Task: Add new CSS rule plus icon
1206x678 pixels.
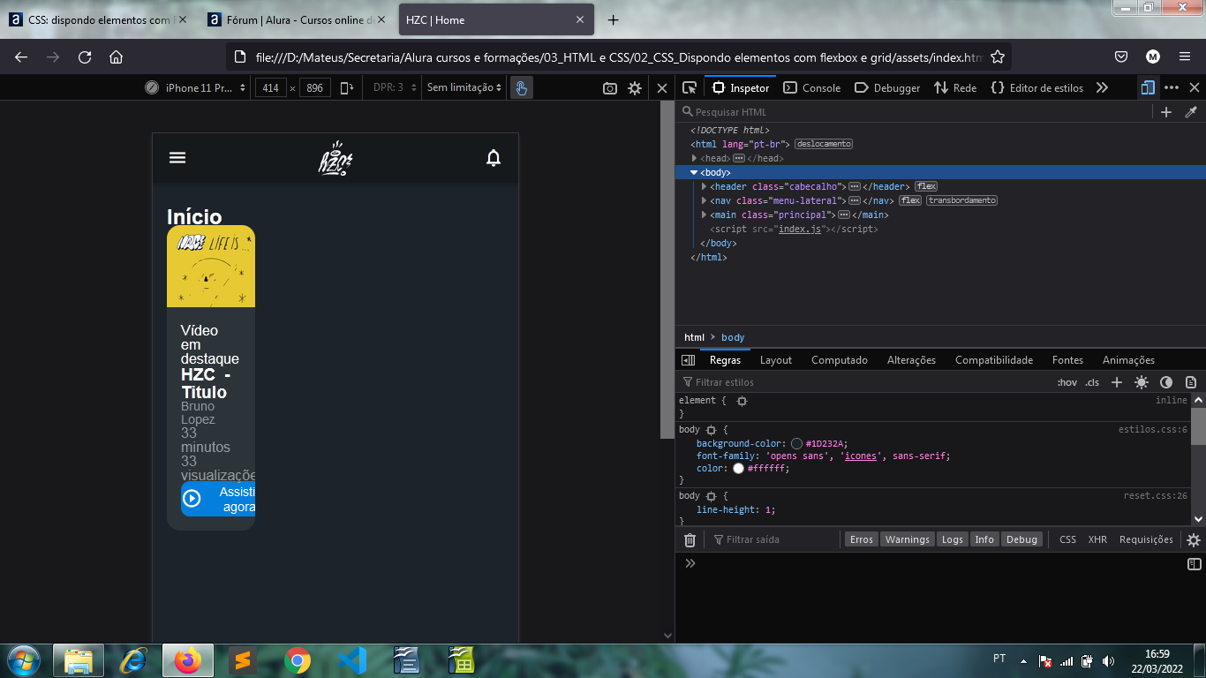Action: pos(1117,382)
